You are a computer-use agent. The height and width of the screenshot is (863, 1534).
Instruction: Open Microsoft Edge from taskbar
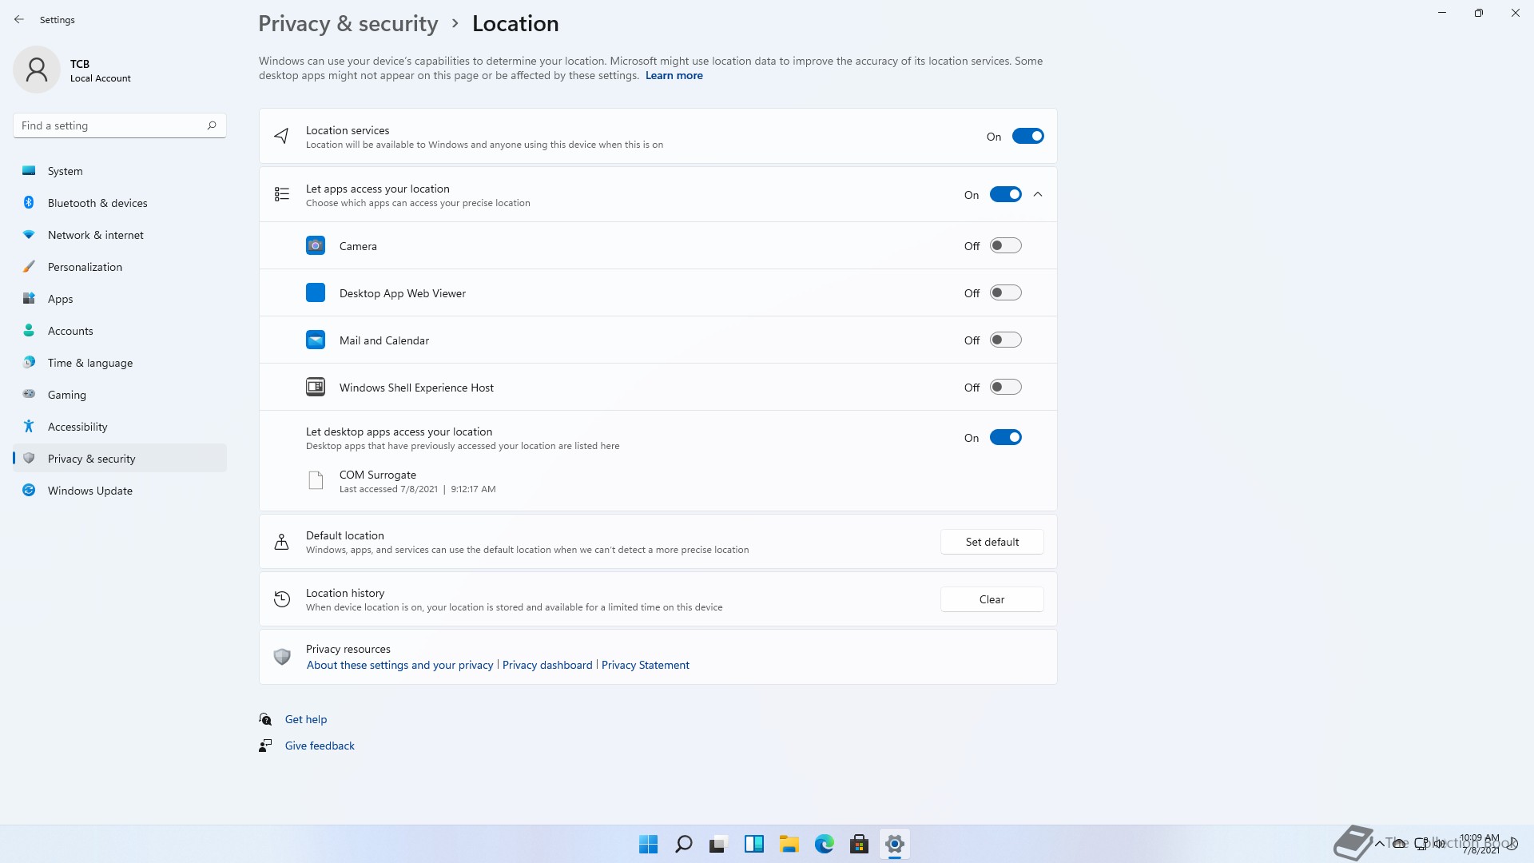pyautogui.click(x=824, y=844)
